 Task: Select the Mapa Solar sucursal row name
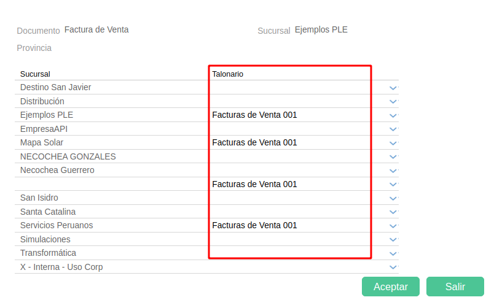[41, 142]
